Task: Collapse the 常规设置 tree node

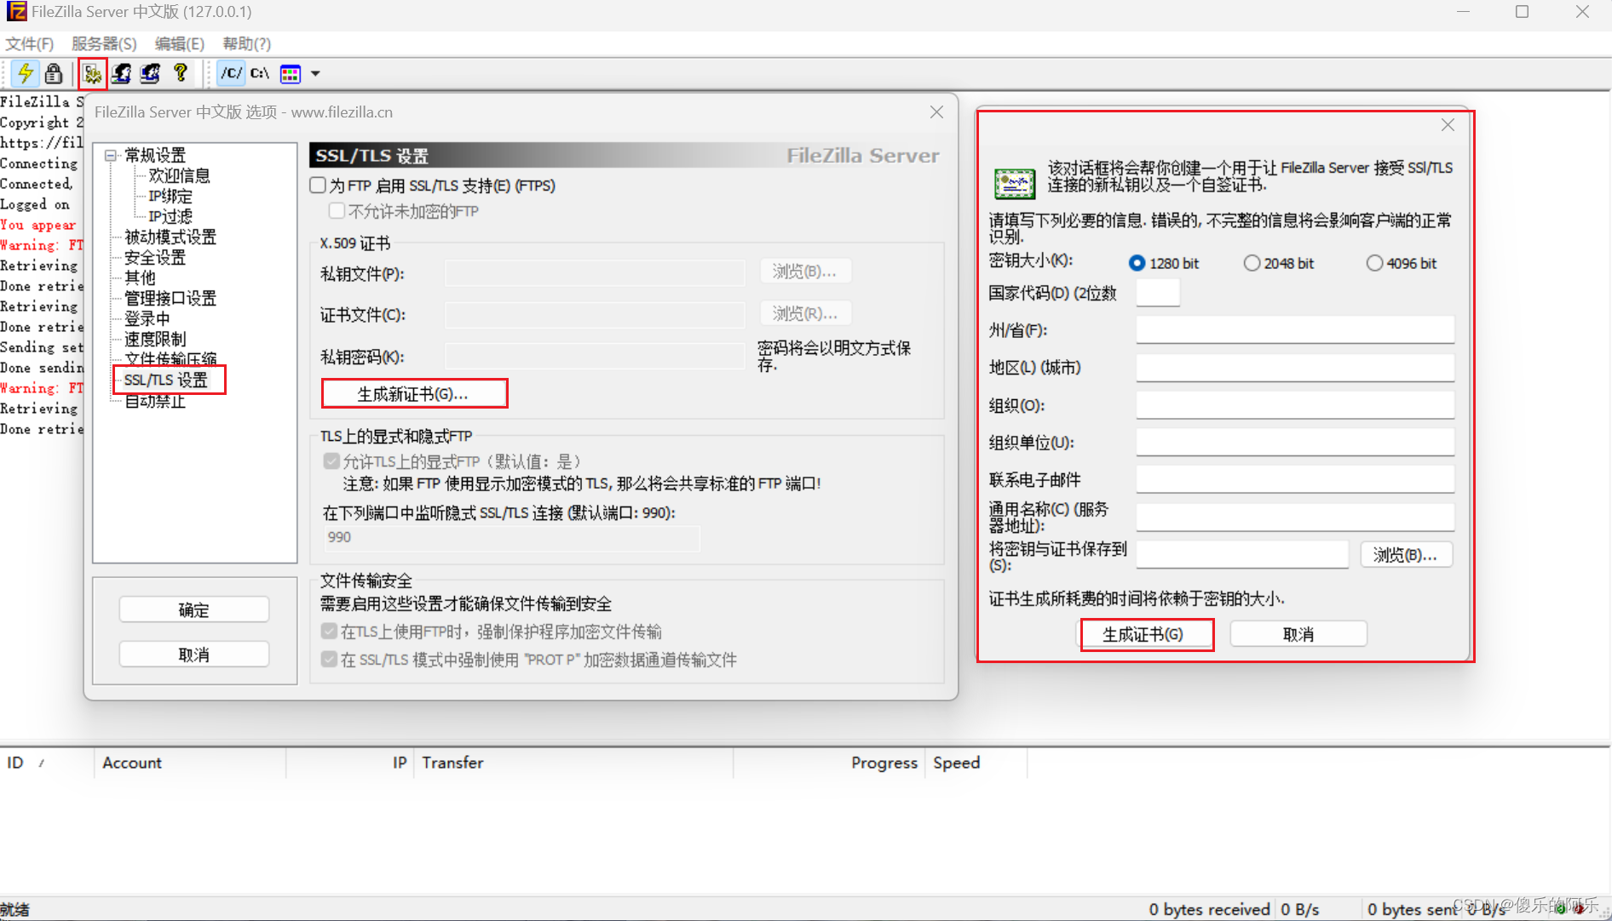Action: coord(111,155)
